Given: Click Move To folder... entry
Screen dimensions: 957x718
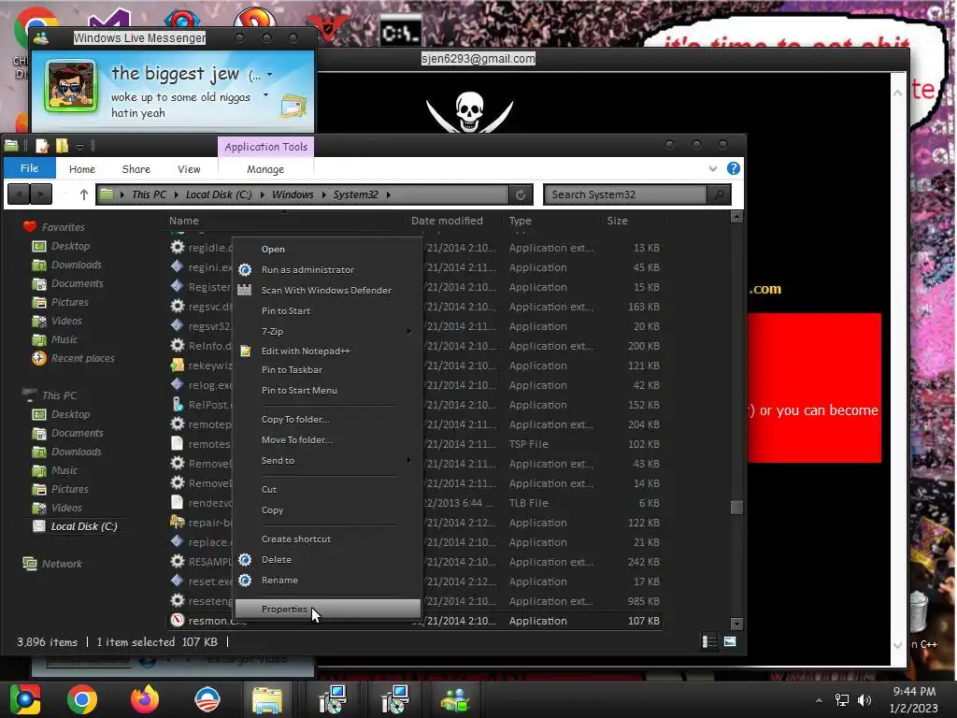Looking at the screenshot, I should [296, 439].
